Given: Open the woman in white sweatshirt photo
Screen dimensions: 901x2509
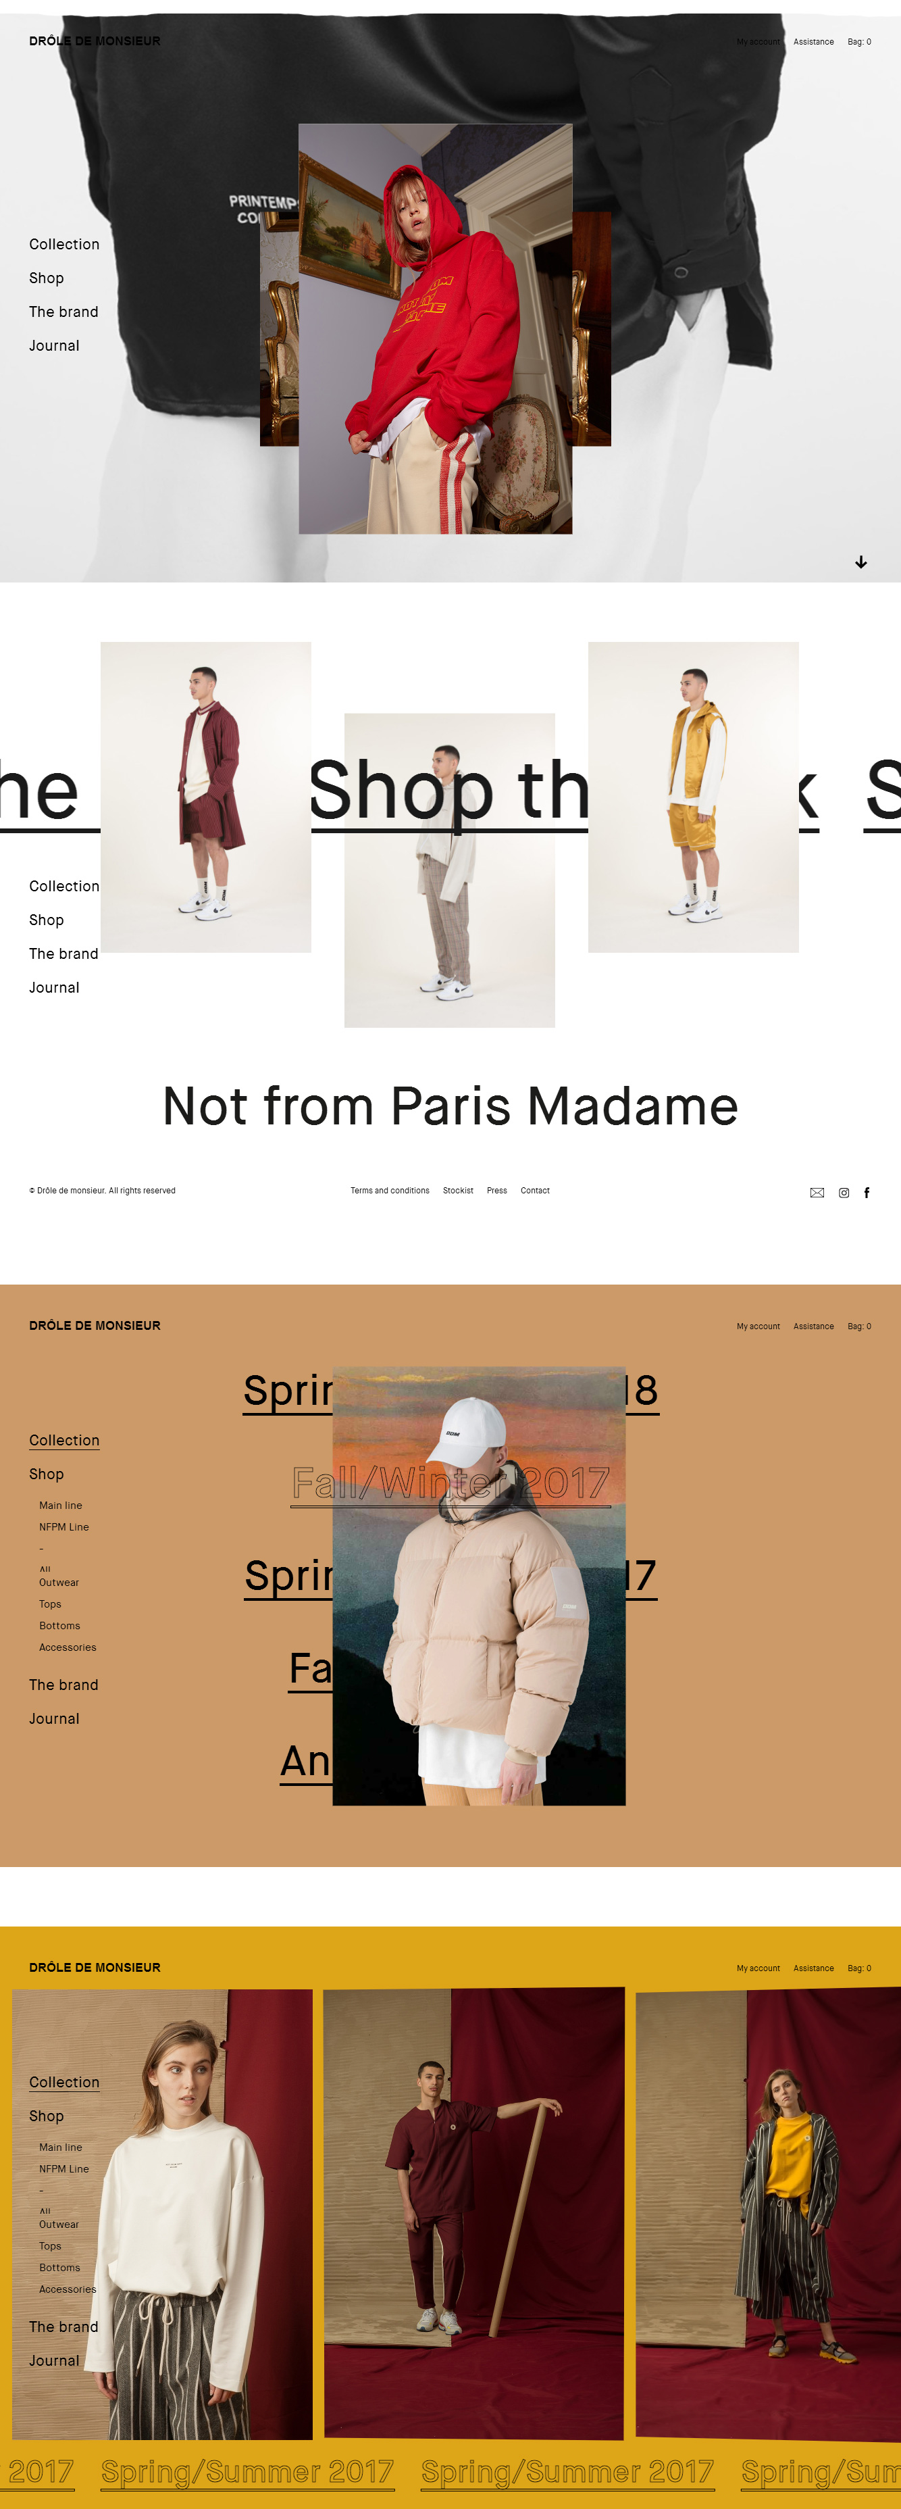Looking at the screenshot, I should pyautogui.click(x=163, y=2214).
